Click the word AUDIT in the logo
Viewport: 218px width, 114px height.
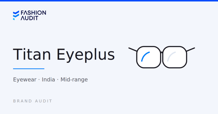[x=30, y=18]
